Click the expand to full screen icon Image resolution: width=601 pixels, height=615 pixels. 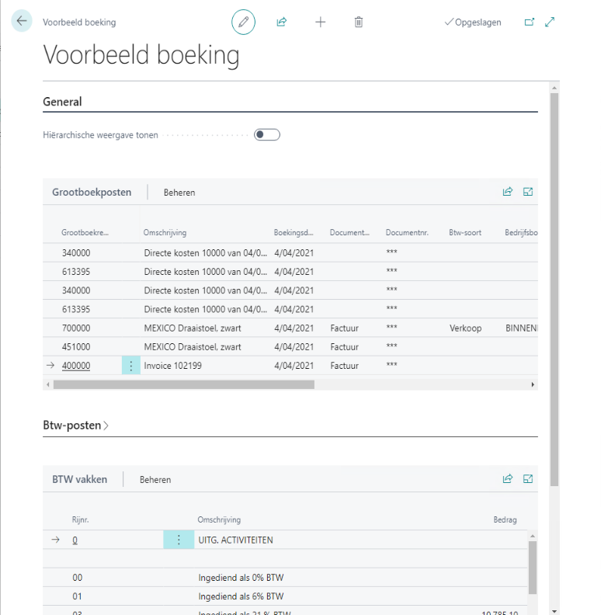(x=550, y=23)
